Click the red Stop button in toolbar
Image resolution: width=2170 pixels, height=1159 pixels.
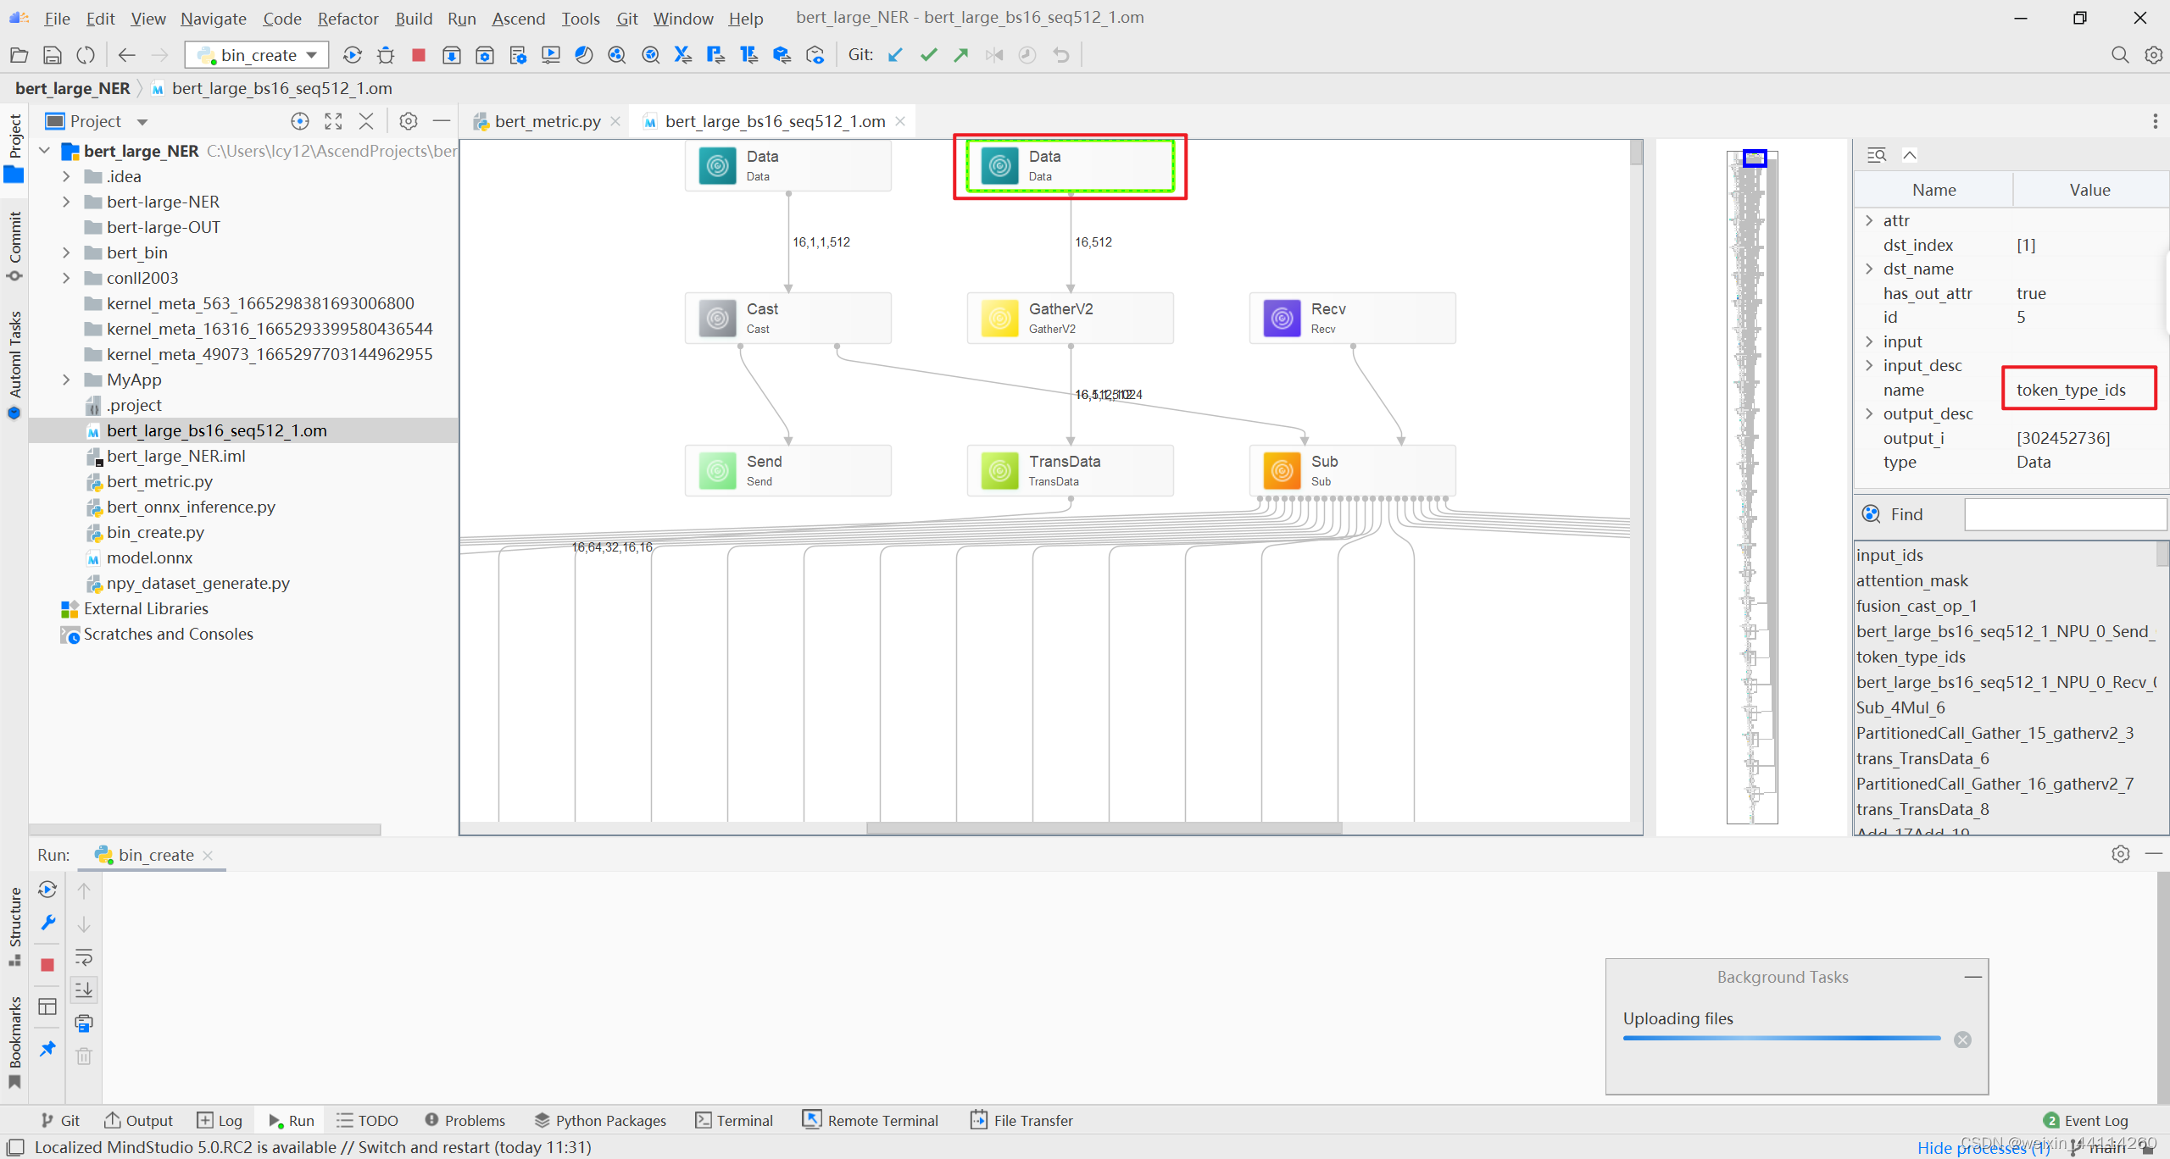418,55
